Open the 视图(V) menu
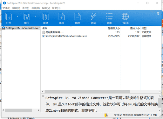The width and height of the screenshot is (163, 119). click(46, 8)
